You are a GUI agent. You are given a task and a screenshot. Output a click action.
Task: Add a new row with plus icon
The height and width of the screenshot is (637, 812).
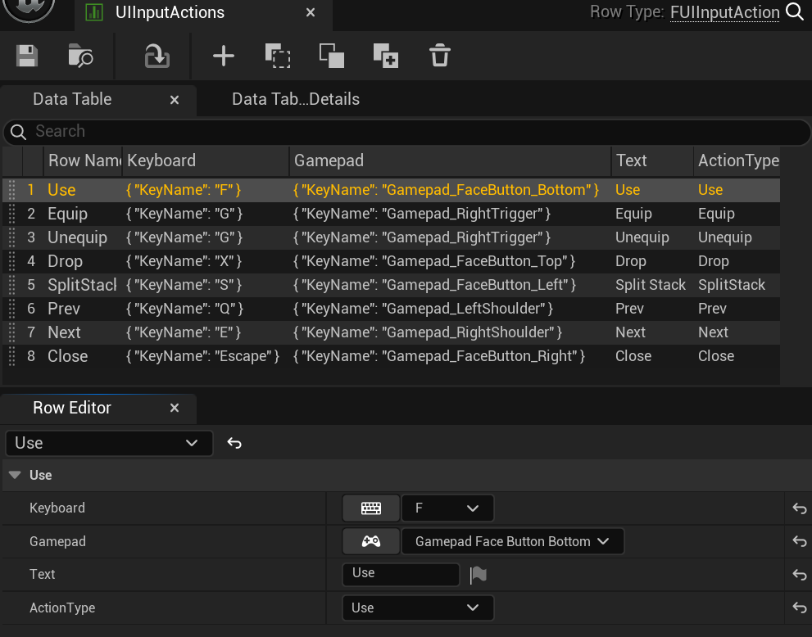223,56
